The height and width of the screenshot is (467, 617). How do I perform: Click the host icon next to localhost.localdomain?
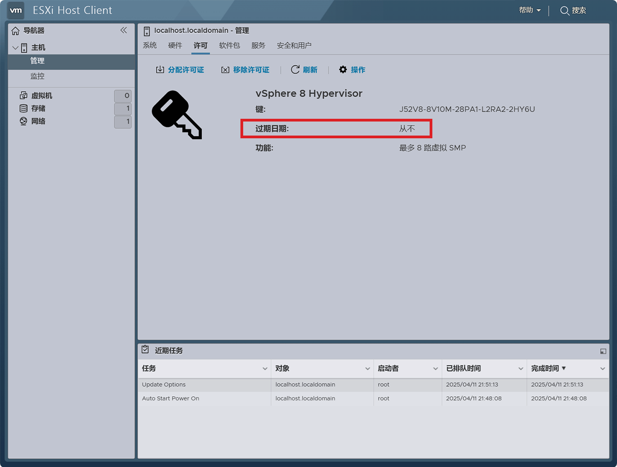[147, 30]
